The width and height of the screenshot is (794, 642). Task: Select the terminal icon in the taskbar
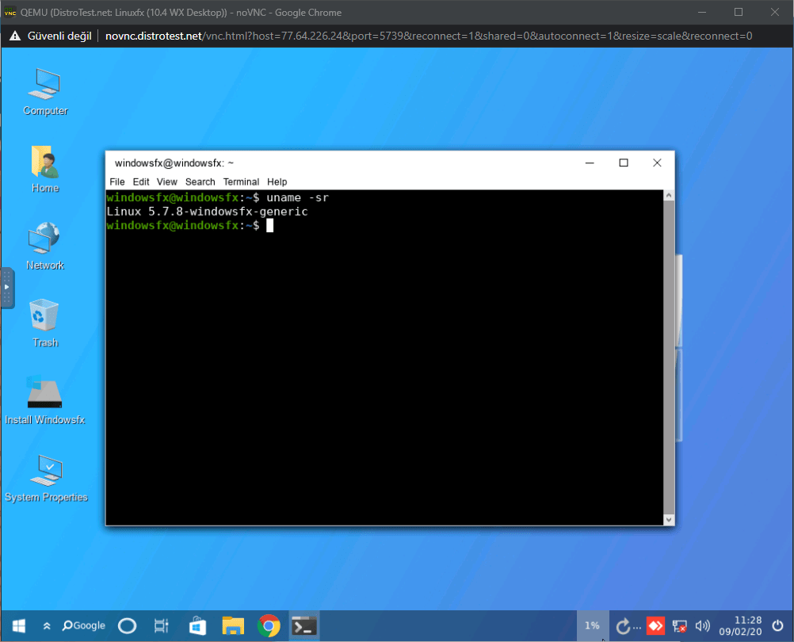(x=303, y=626)
